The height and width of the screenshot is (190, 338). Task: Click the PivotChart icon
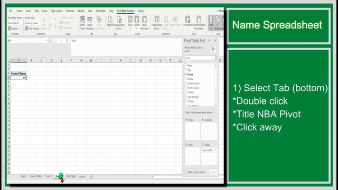[x=187, y=20]
